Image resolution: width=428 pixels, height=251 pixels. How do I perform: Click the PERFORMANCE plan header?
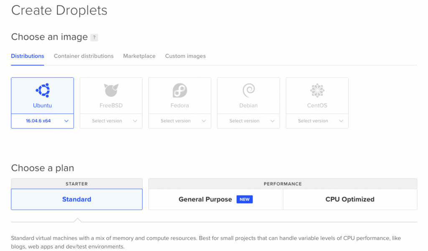tap(283, 184)
